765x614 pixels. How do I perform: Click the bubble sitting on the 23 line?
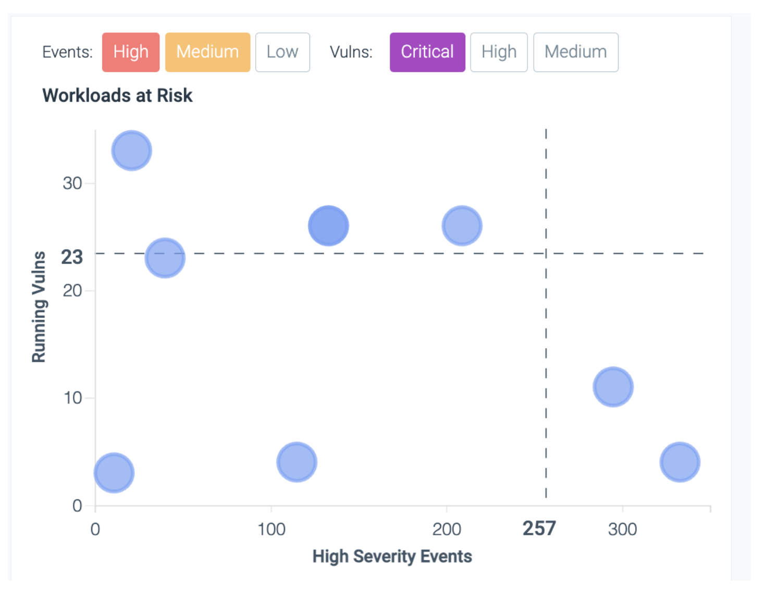(166, 256)
